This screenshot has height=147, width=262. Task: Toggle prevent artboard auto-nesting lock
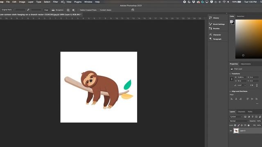tap(245, 125)
